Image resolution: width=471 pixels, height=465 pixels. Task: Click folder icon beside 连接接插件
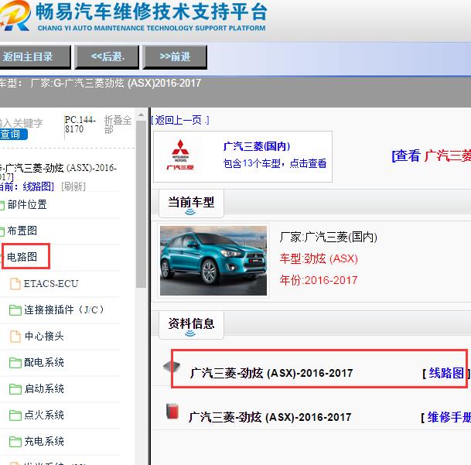coord(15,310)
